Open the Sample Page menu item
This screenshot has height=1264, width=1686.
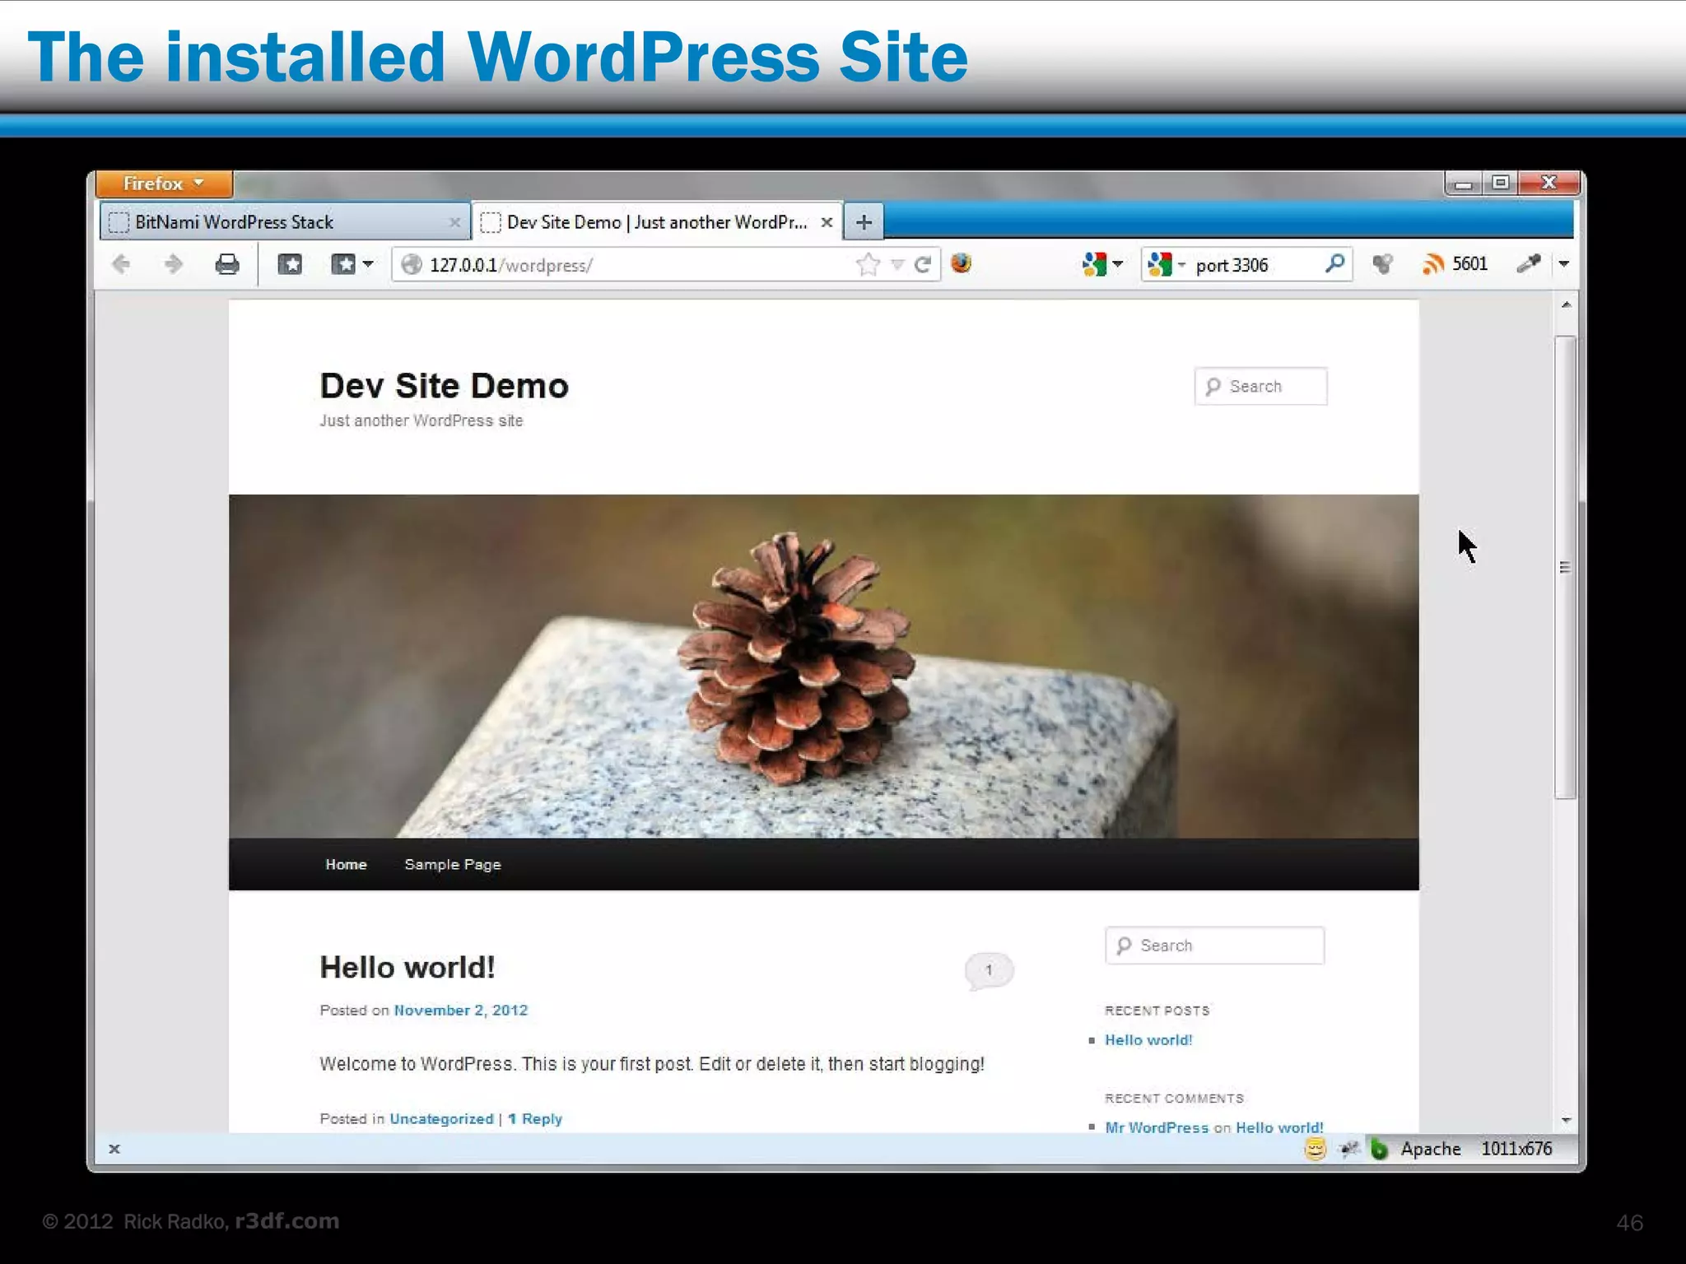click(453, 864)
